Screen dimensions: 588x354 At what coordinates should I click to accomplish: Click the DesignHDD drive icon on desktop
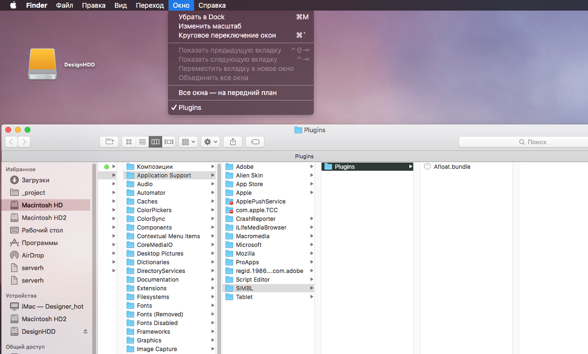42,64
